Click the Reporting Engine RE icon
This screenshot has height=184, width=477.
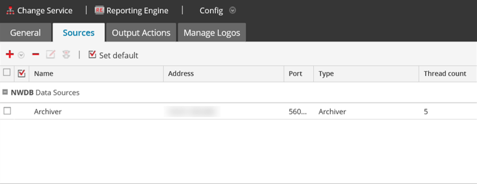99,11
